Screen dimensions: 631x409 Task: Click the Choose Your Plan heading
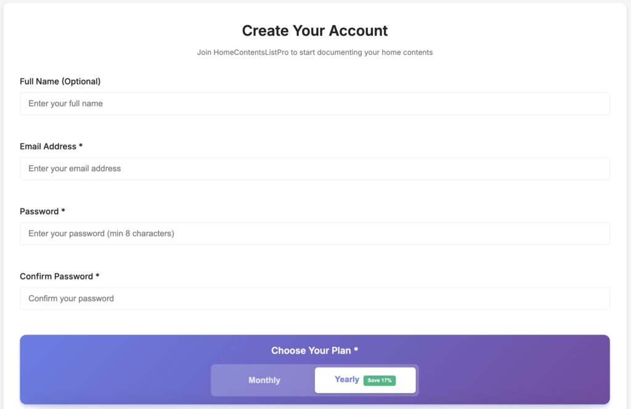[x=314, y=350]
